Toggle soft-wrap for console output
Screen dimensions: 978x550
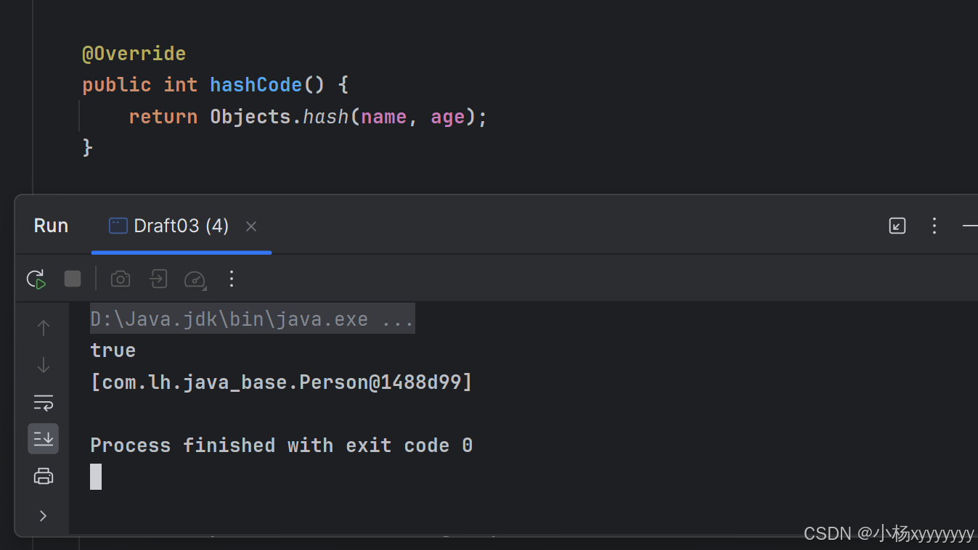click(43, 401)
